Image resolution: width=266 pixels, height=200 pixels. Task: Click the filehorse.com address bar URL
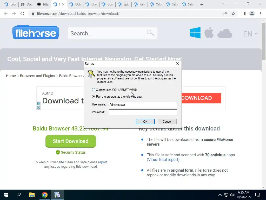coord(78,14)
